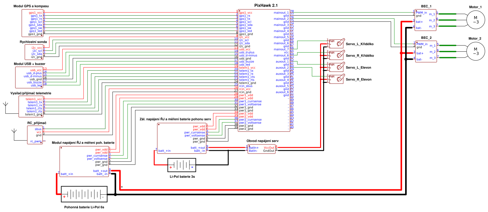Click the BatIn- pin label

pos(253,151)
